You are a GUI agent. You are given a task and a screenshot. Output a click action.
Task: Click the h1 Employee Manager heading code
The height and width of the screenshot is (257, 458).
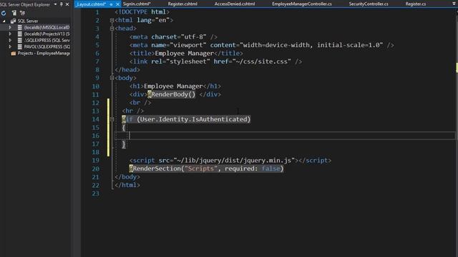pos(175,86)
